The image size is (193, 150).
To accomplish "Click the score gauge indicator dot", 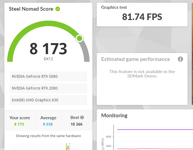I will pos(79,38).
